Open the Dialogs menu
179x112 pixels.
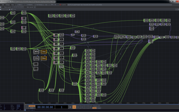[8, 5]
